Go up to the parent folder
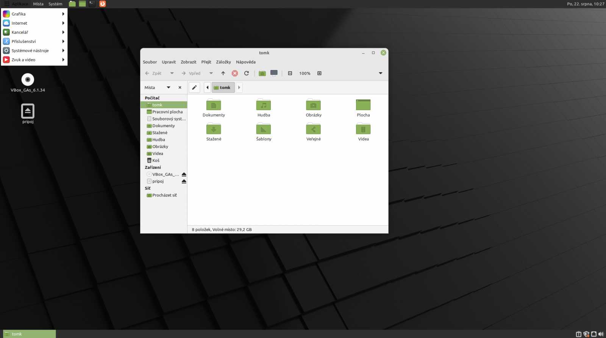606x338 pixels. (x=223, y=73)
